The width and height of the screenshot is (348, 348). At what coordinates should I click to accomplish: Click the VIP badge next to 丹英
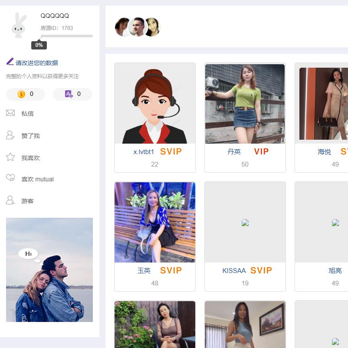[x=261, y=151]
